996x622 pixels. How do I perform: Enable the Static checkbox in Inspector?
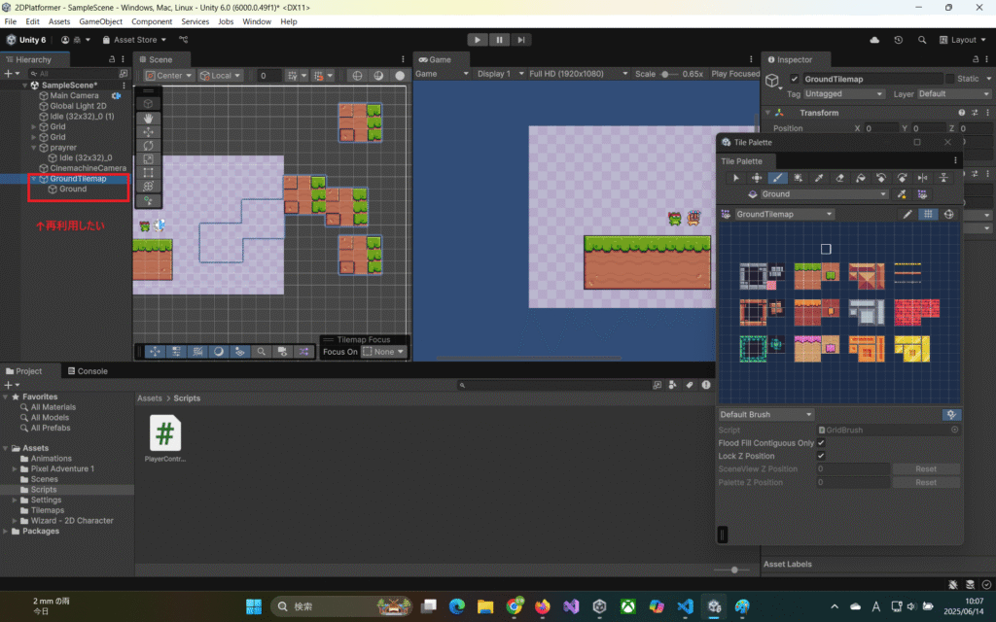(950, 79)
